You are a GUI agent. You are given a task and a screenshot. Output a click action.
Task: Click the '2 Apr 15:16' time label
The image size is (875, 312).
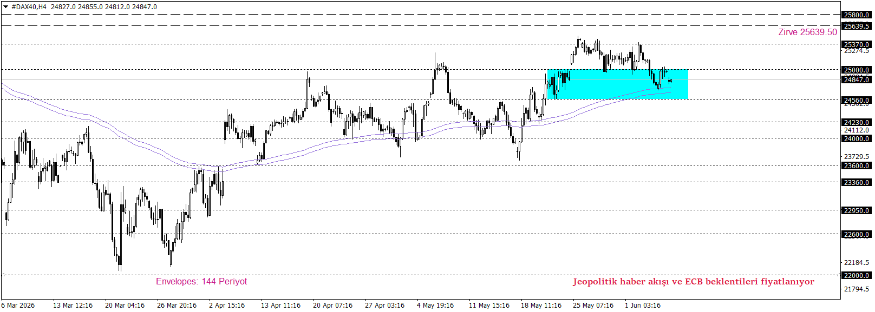tap(227, 306)
